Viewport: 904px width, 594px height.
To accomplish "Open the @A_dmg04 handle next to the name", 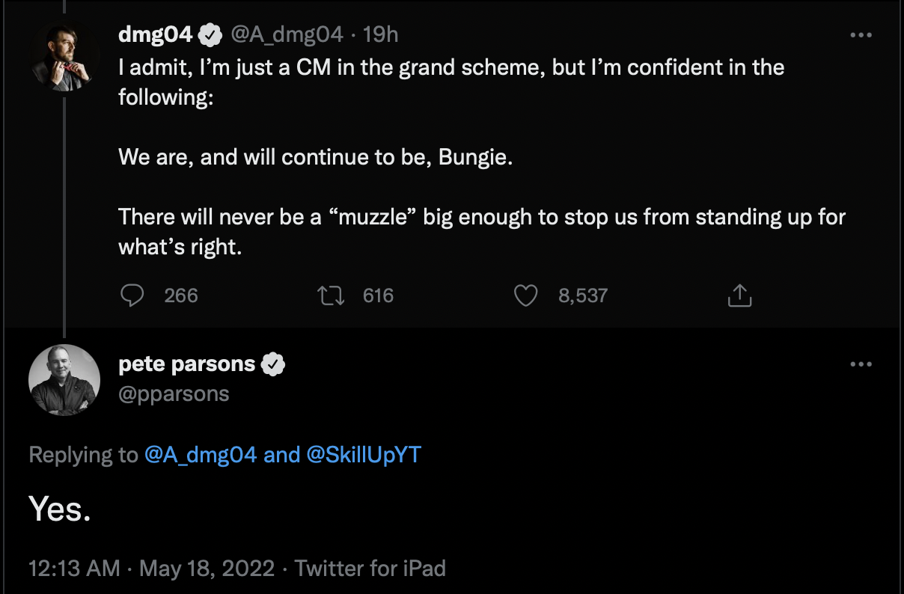I will point(288,34).
